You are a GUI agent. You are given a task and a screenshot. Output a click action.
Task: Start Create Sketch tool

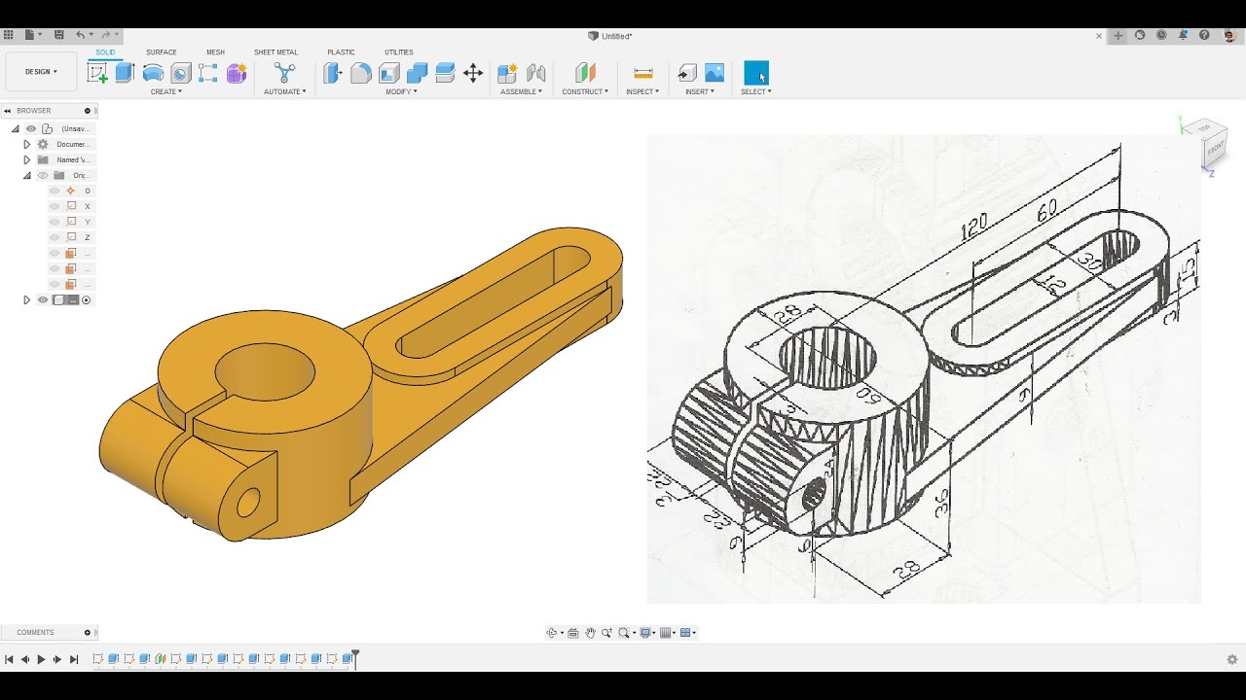[x=97, y=73]
